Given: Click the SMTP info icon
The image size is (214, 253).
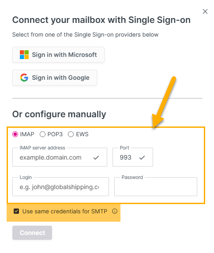Looking at the screenshot, I should [x=115, y=211].
